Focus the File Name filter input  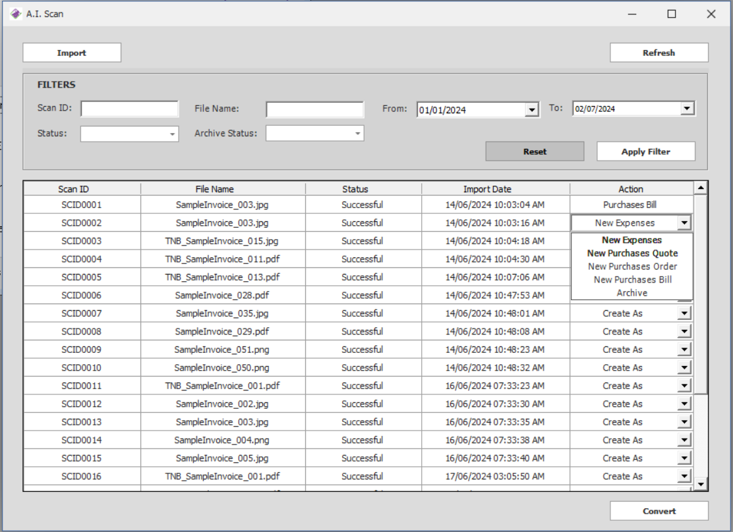tap(314, 109)
